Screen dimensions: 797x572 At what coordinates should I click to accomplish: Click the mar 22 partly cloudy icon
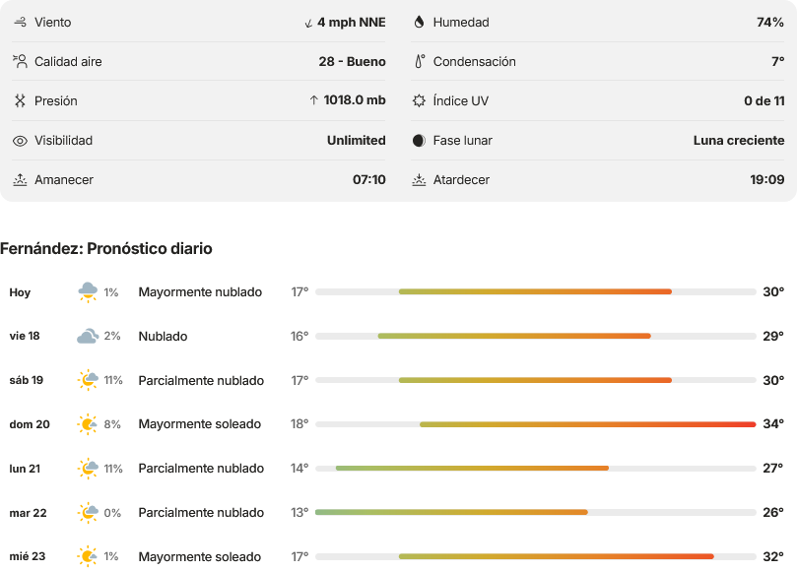(88, 513)
